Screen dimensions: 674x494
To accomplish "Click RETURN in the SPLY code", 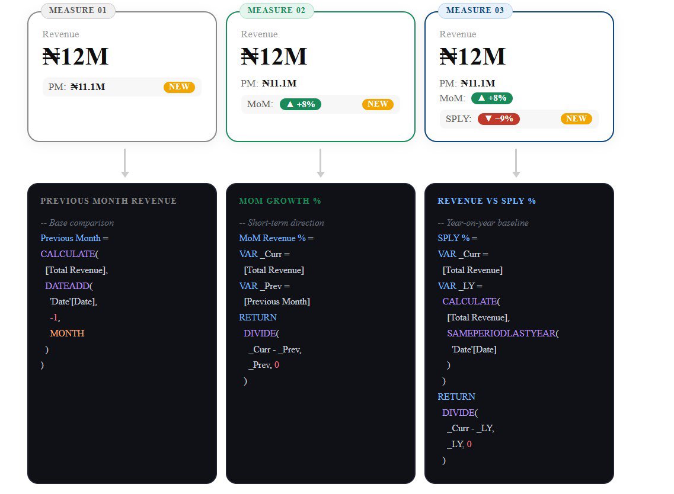I will [456, 396].
